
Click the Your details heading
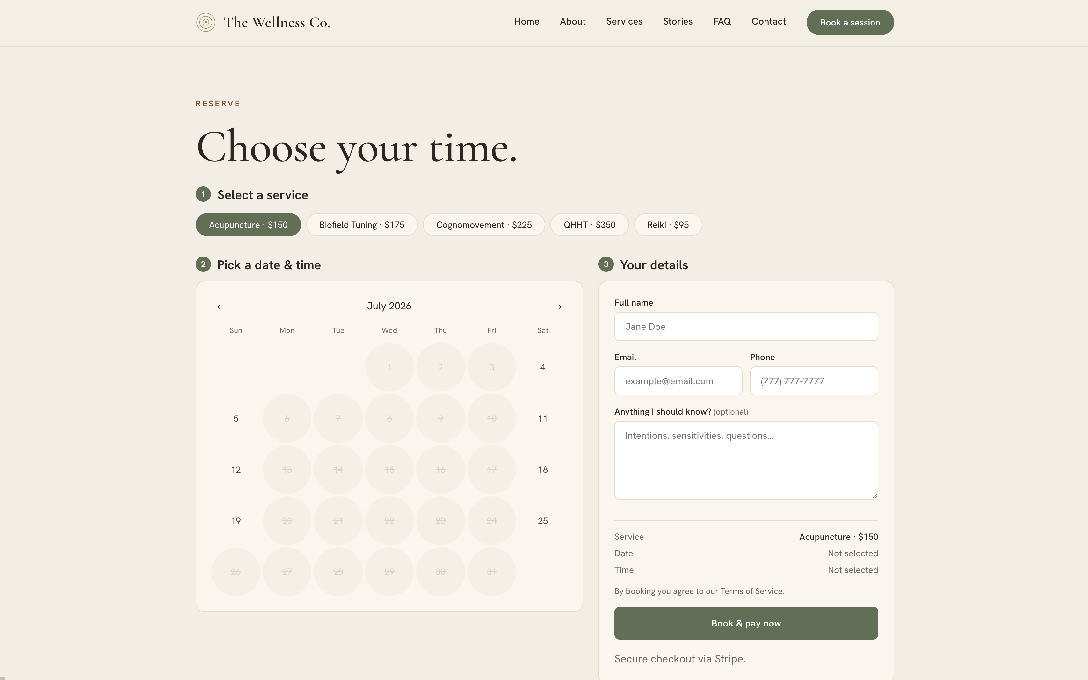pos(654,265)
